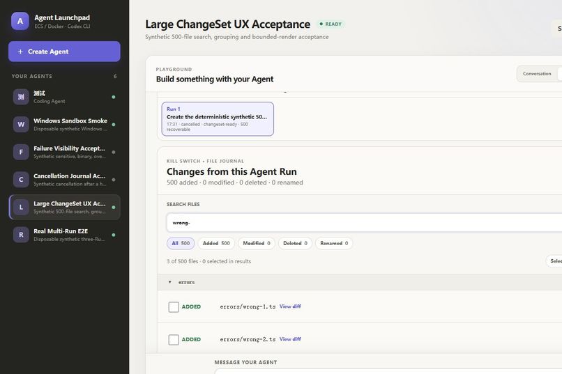562x374 pixels.
Task: Open the Failure Visibility Accept agent
Action: pyautogui.click(x=64, y=152)
